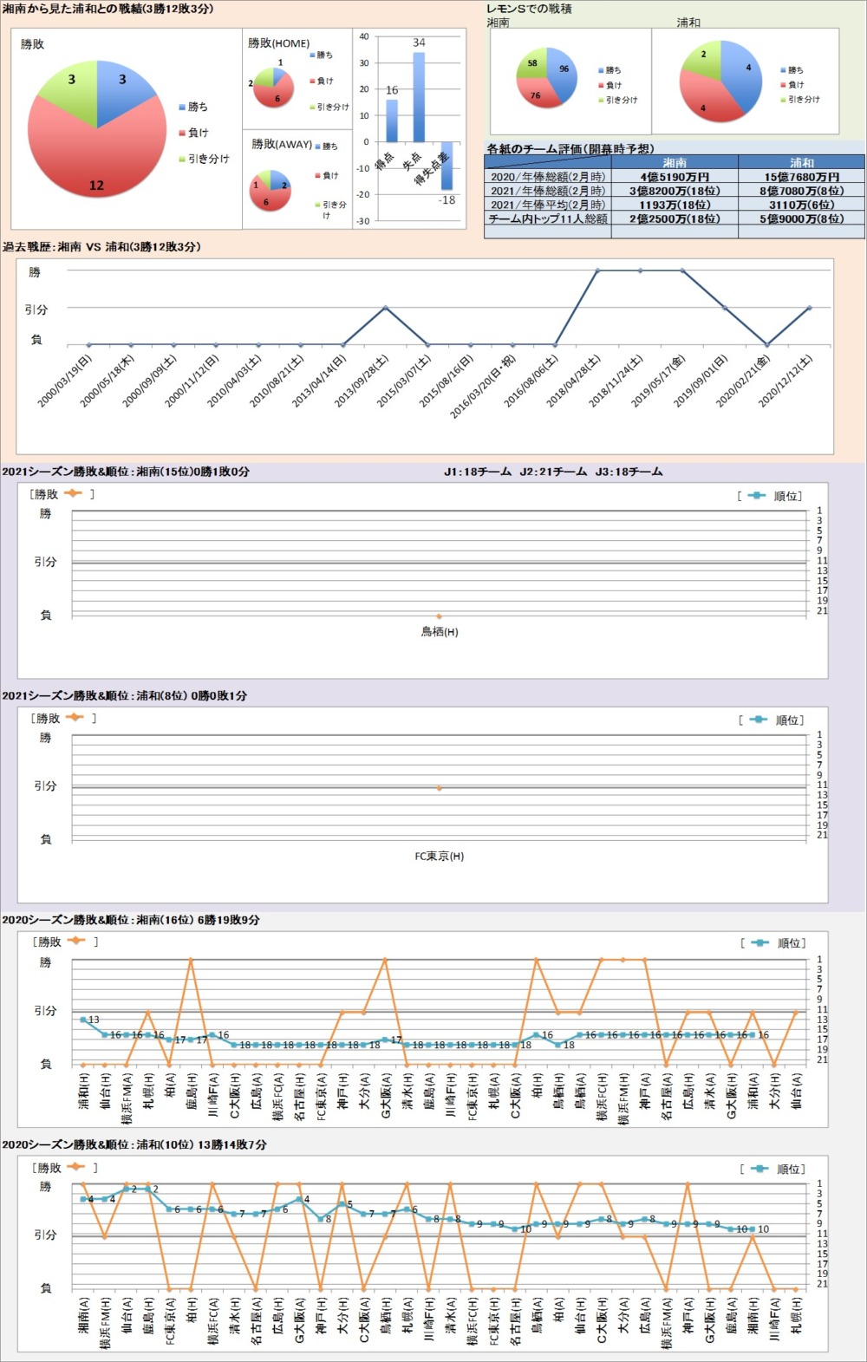Click the 得点 bar labeled 16
Image resolution: width=867 pixels, height=1362 pixels.
392,121
